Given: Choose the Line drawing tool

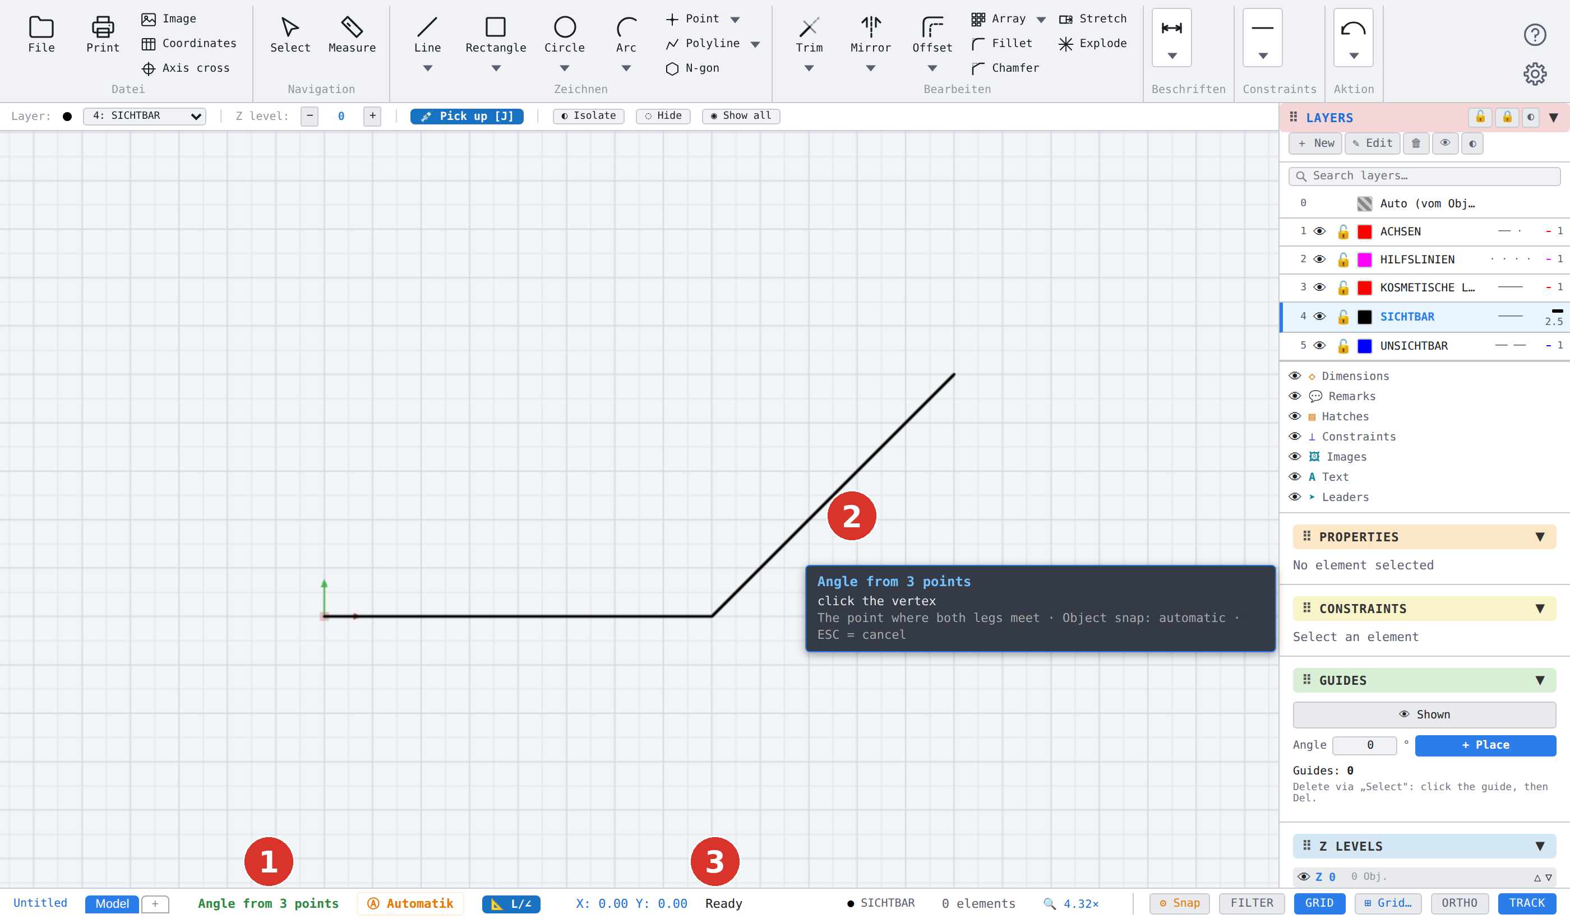Looking at the screenshot, I should [x=427, y=34].
